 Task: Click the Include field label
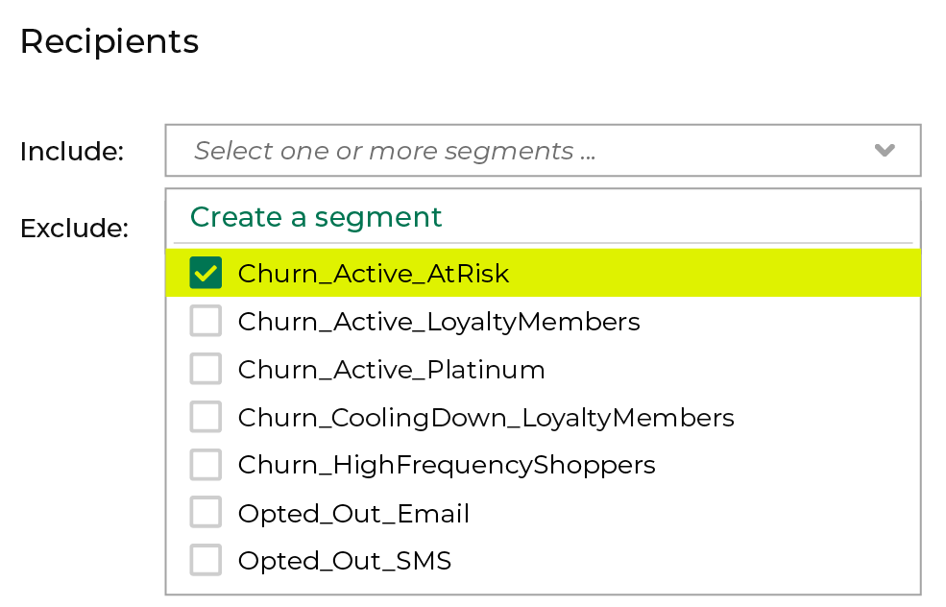coord(72,152)
